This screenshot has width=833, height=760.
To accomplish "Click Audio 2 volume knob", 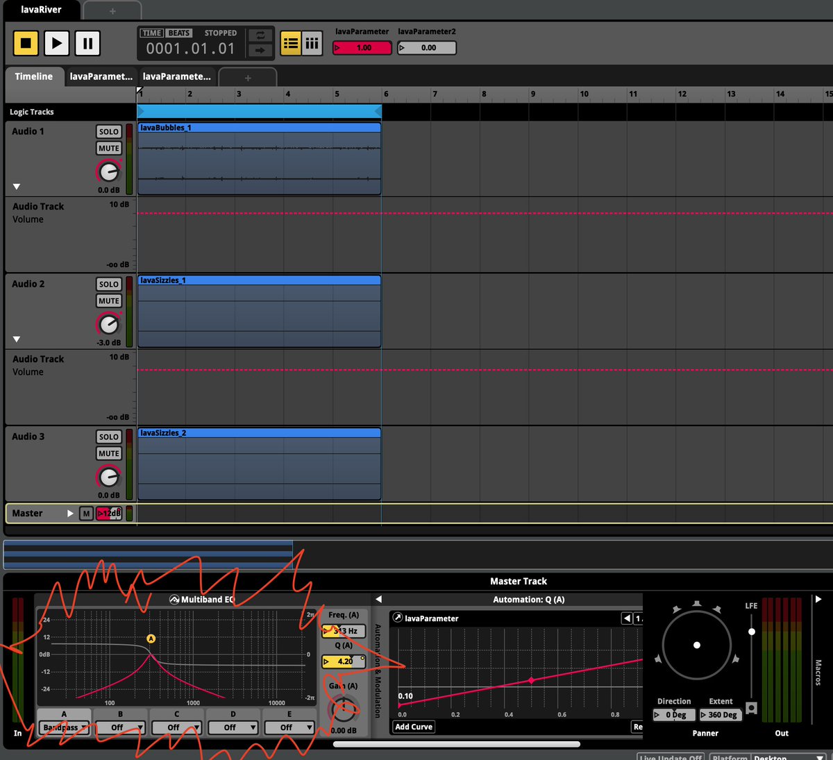I will point(109,323).
